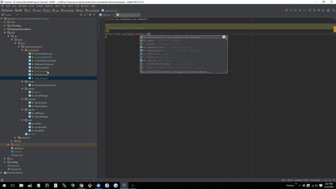Click Scroll from Source icon in Project panel
This screenshot has height=189, width=336.
tap(81, 15)
